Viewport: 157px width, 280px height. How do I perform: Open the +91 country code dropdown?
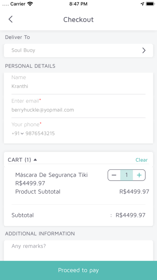tap(18, 134)
